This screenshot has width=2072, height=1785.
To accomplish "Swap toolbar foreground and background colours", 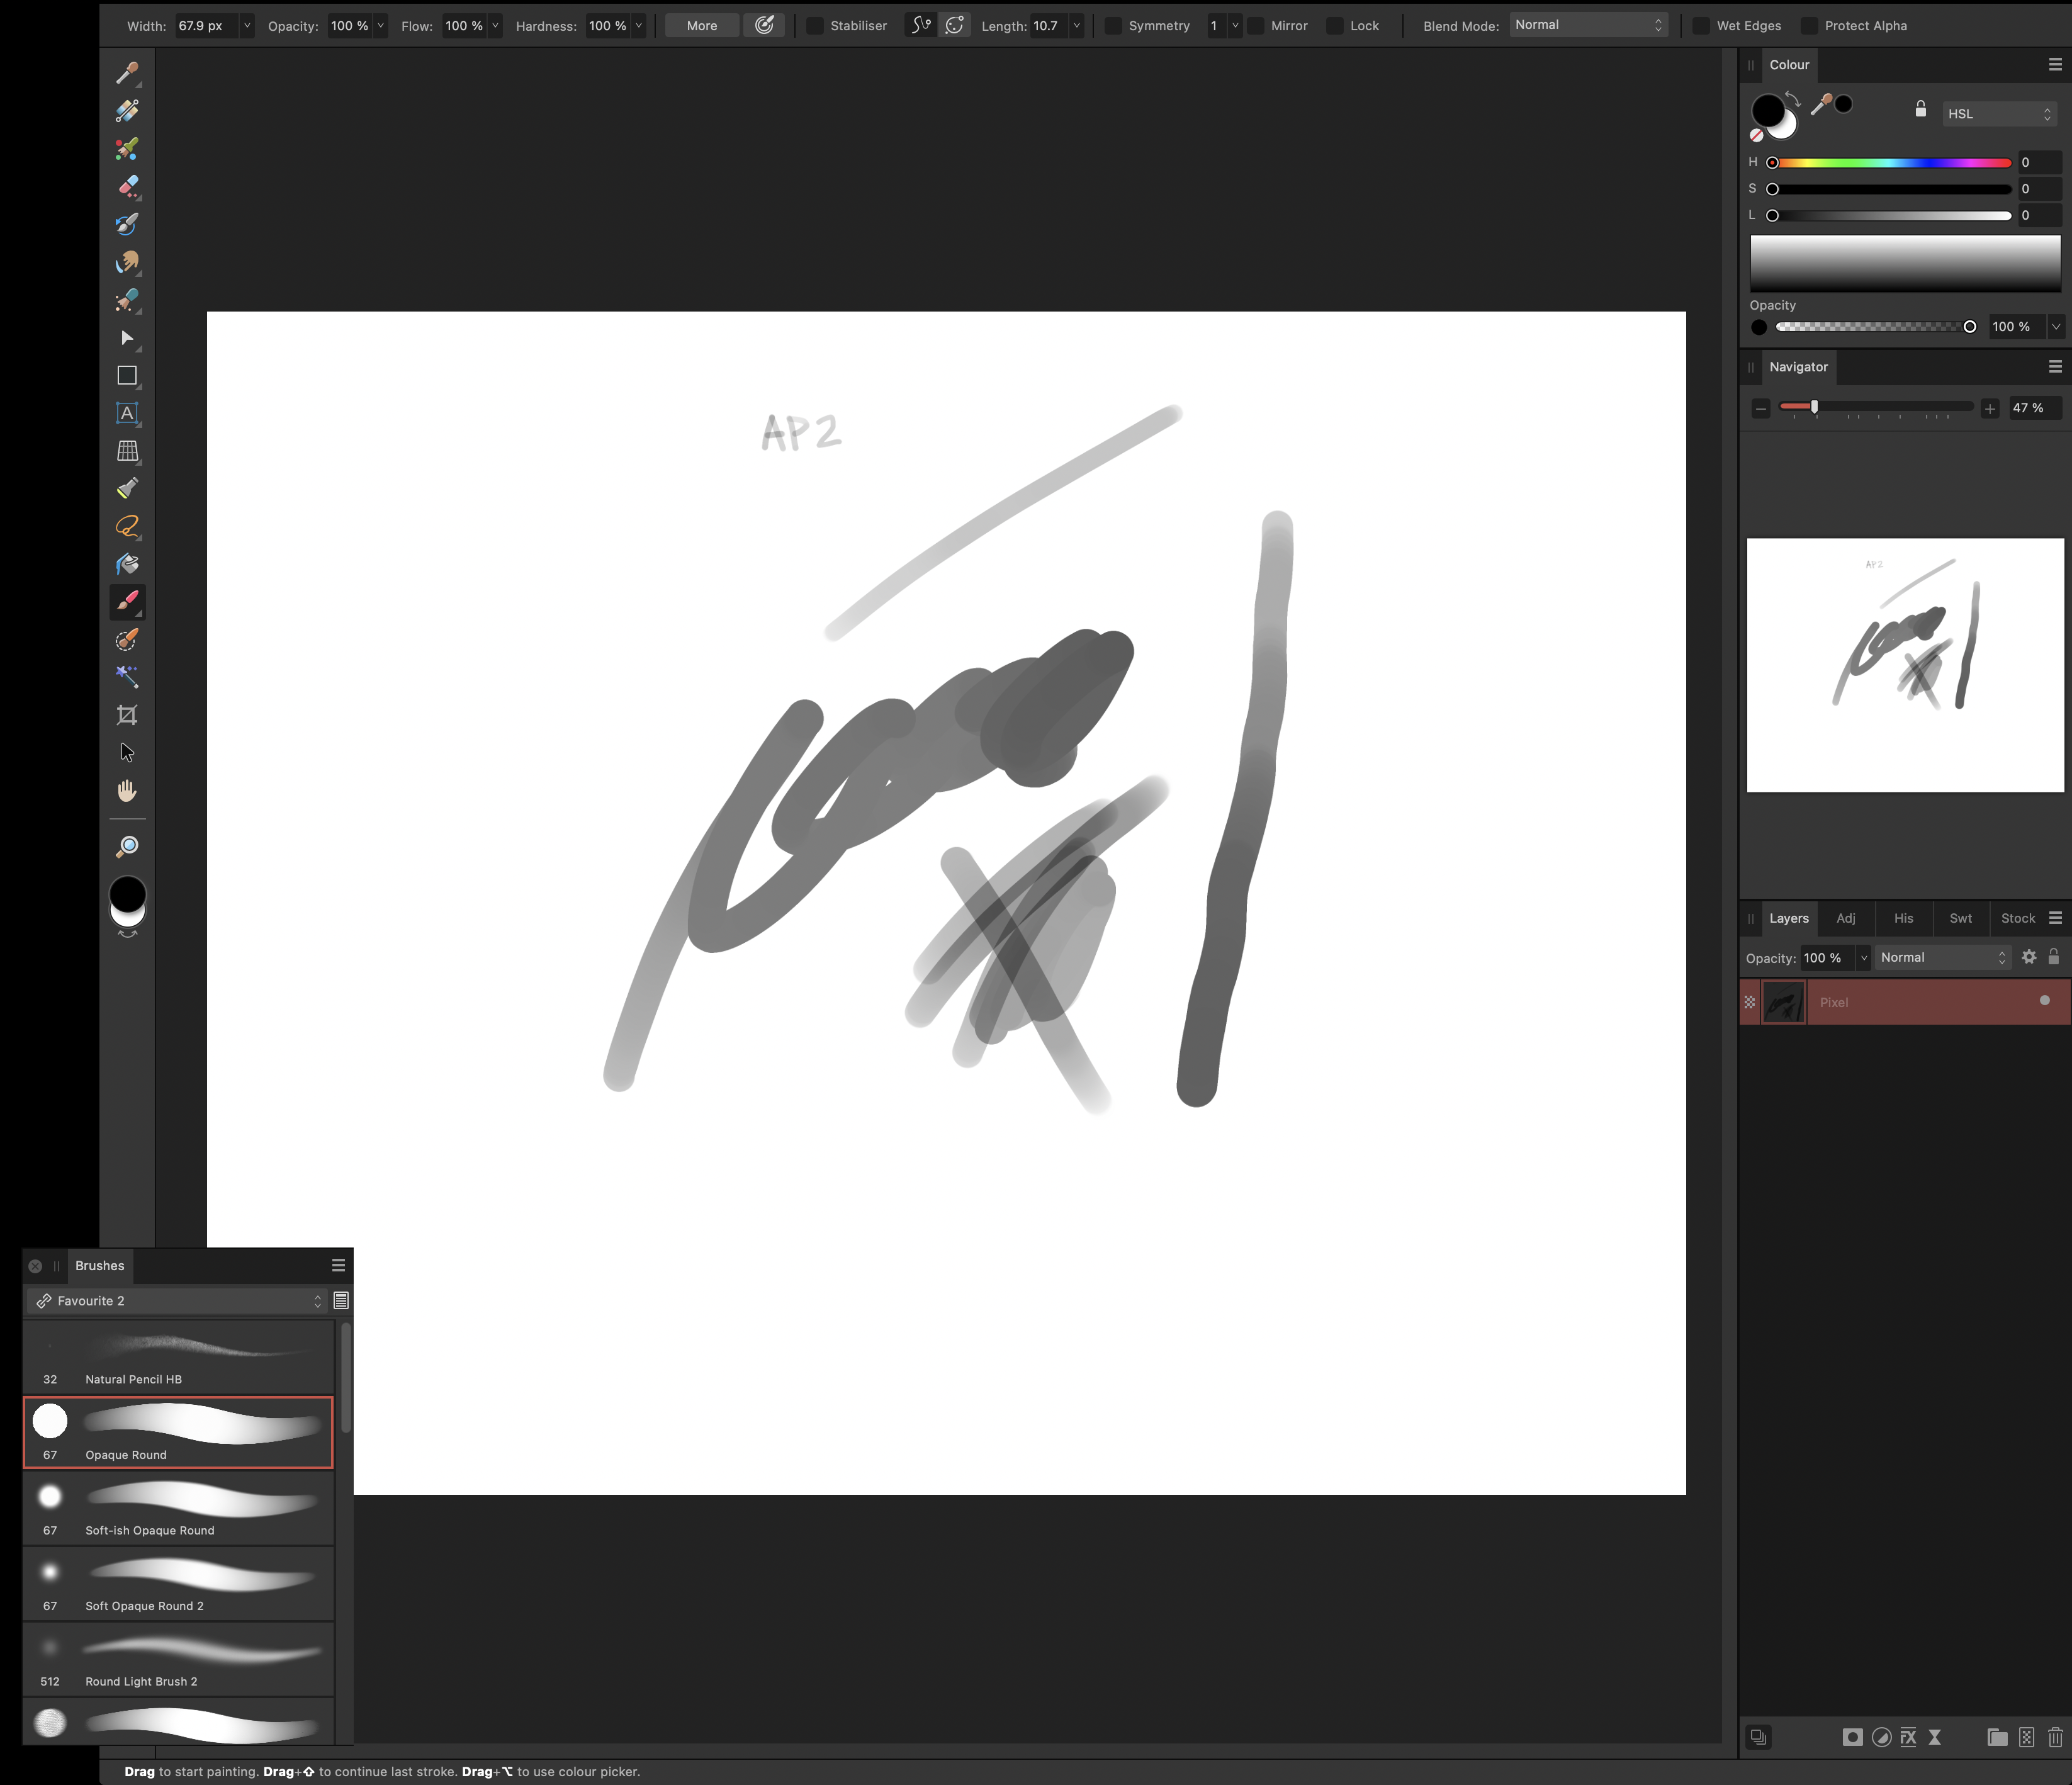I will pyautogui.click(x=127, y=934).
